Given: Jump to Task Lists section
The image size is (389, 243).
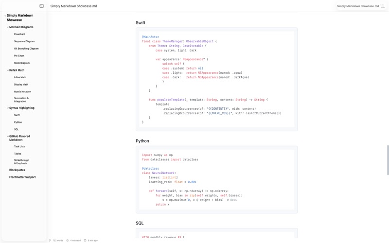Looking at the screenshot, I should pyautogui.click(x=19, y=147).
